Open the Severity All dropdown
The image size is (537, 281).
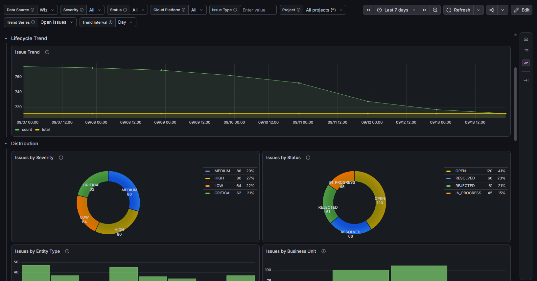coord(96,10)
